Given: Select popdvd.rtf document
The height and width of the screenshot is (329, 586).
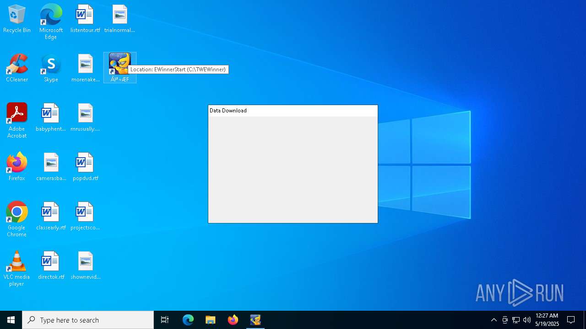Looking at the screenshot, I should (85, 167).
